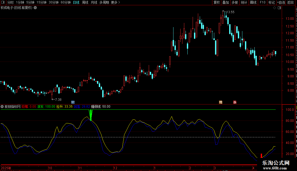Click 13.00 on the price axis

[x=290, y=19]
